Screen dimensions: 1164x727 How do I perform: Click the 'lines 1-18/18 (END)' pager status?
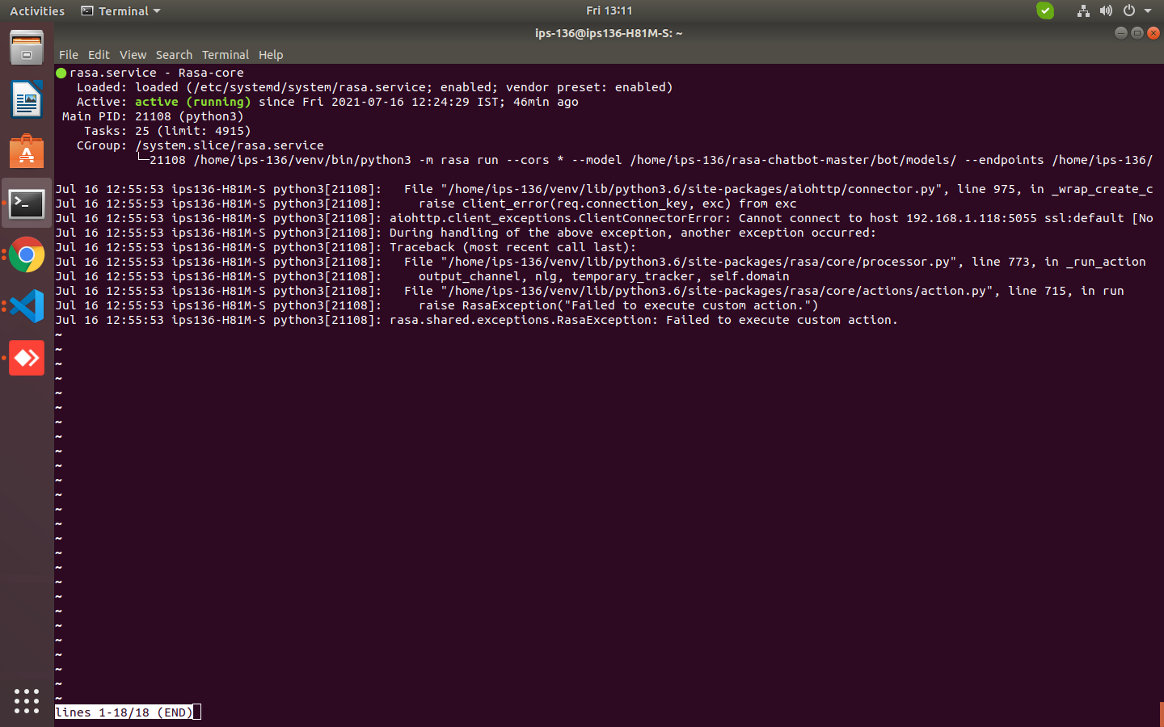124,712
